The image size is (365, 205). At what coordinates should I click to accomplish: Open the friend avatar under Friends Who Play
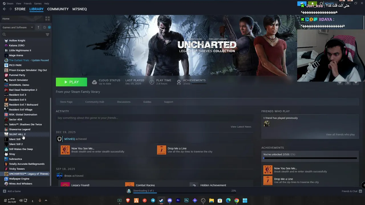click(267, 124)
